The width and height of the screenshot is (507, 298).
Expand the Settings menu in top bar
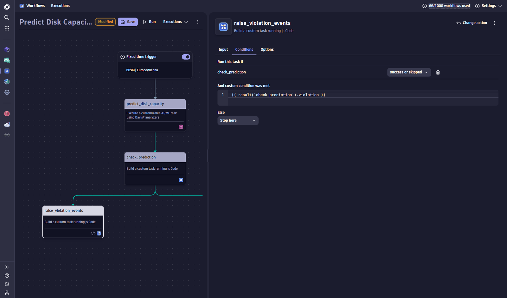[x=488, y=6]
